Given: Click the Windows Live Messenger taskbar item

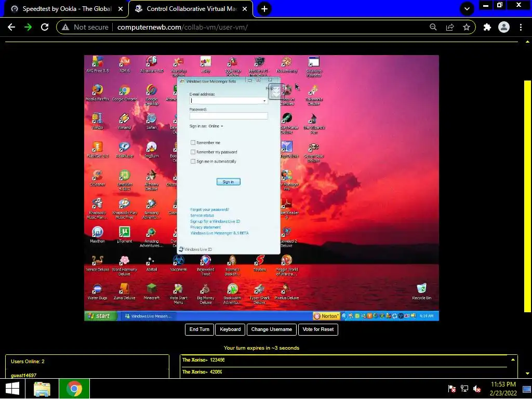Looking at the screenshot, I should point(148,316).
